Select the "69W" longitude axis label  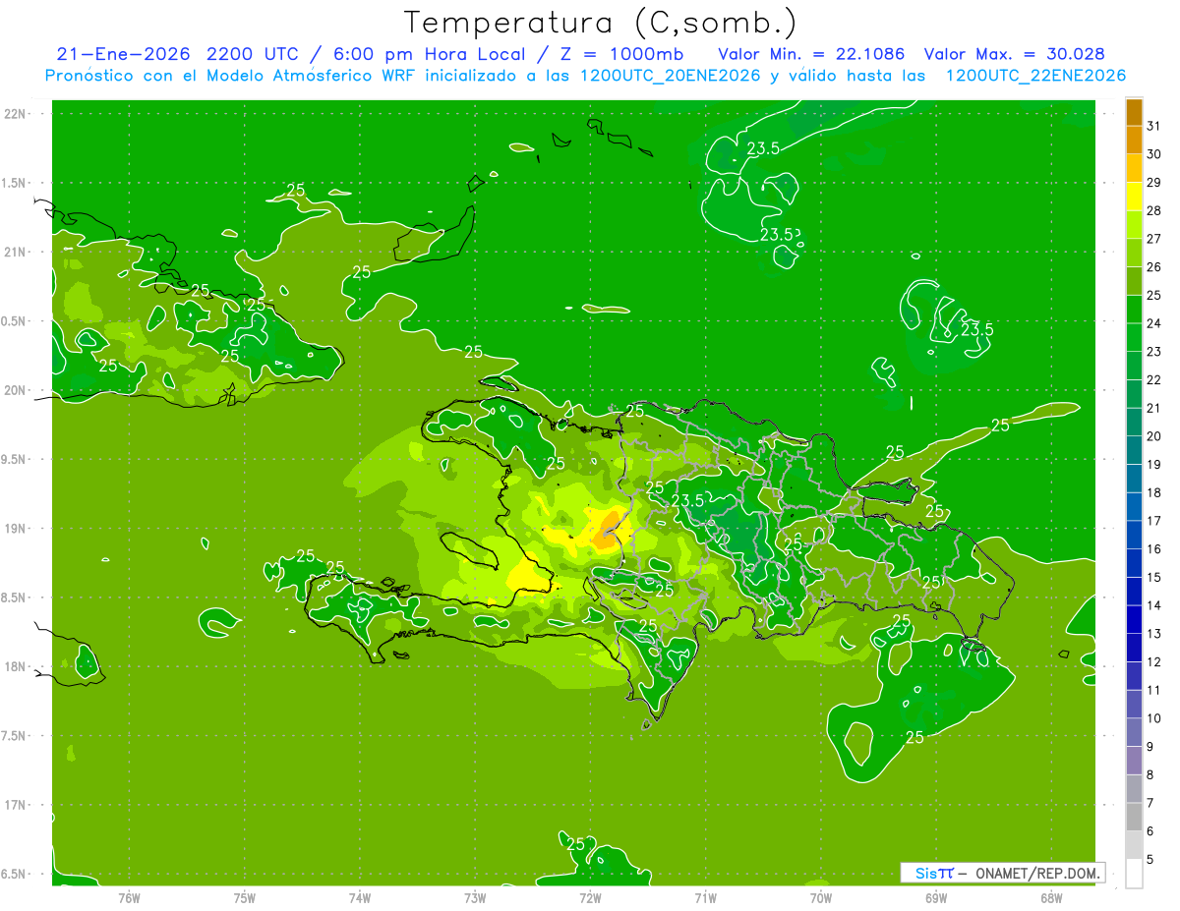(x=936, y=897)
